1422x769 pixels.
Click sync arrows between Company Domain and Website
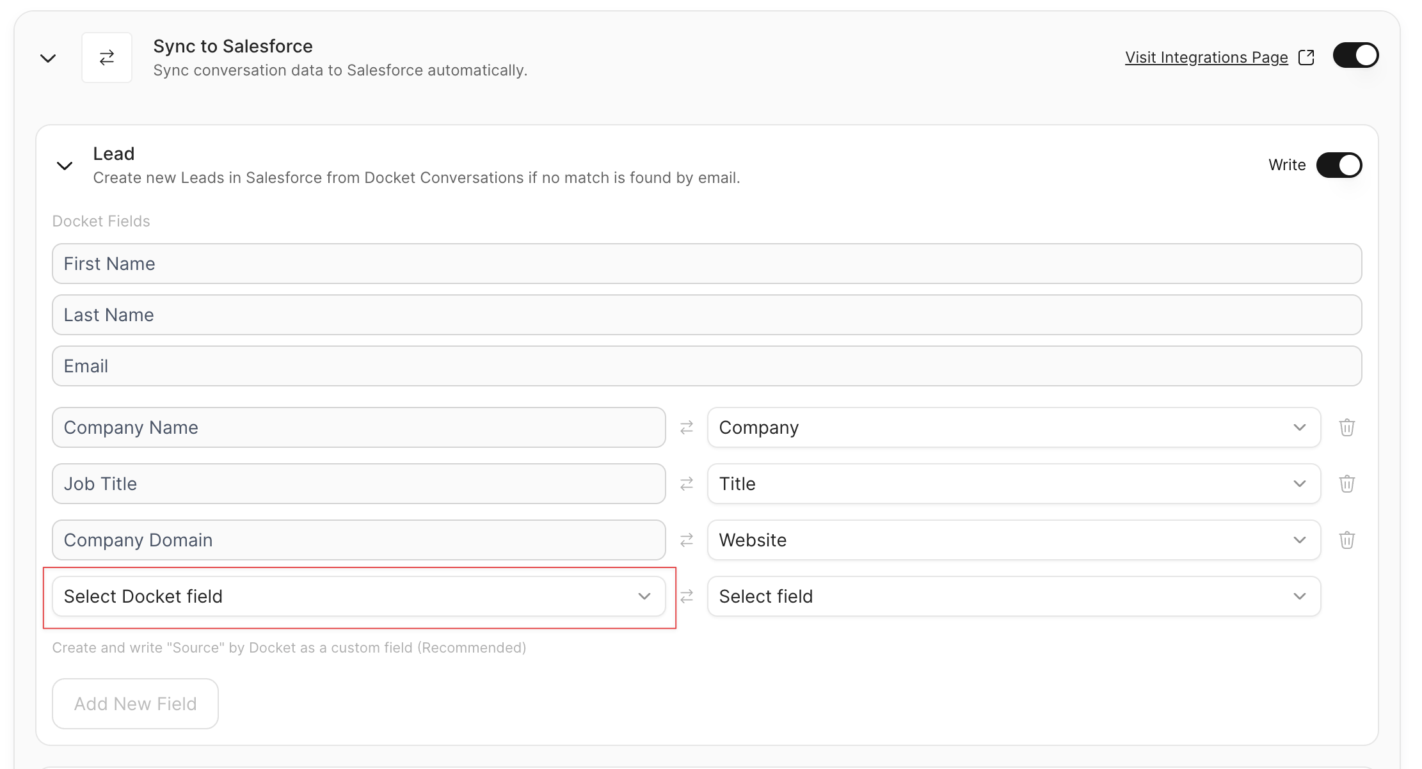tap(687, 540)
